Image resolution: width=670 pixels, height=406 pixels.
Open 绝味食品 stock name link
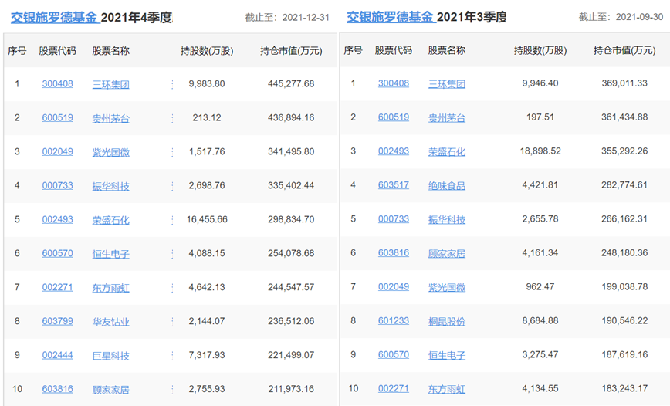pos(446,185)
